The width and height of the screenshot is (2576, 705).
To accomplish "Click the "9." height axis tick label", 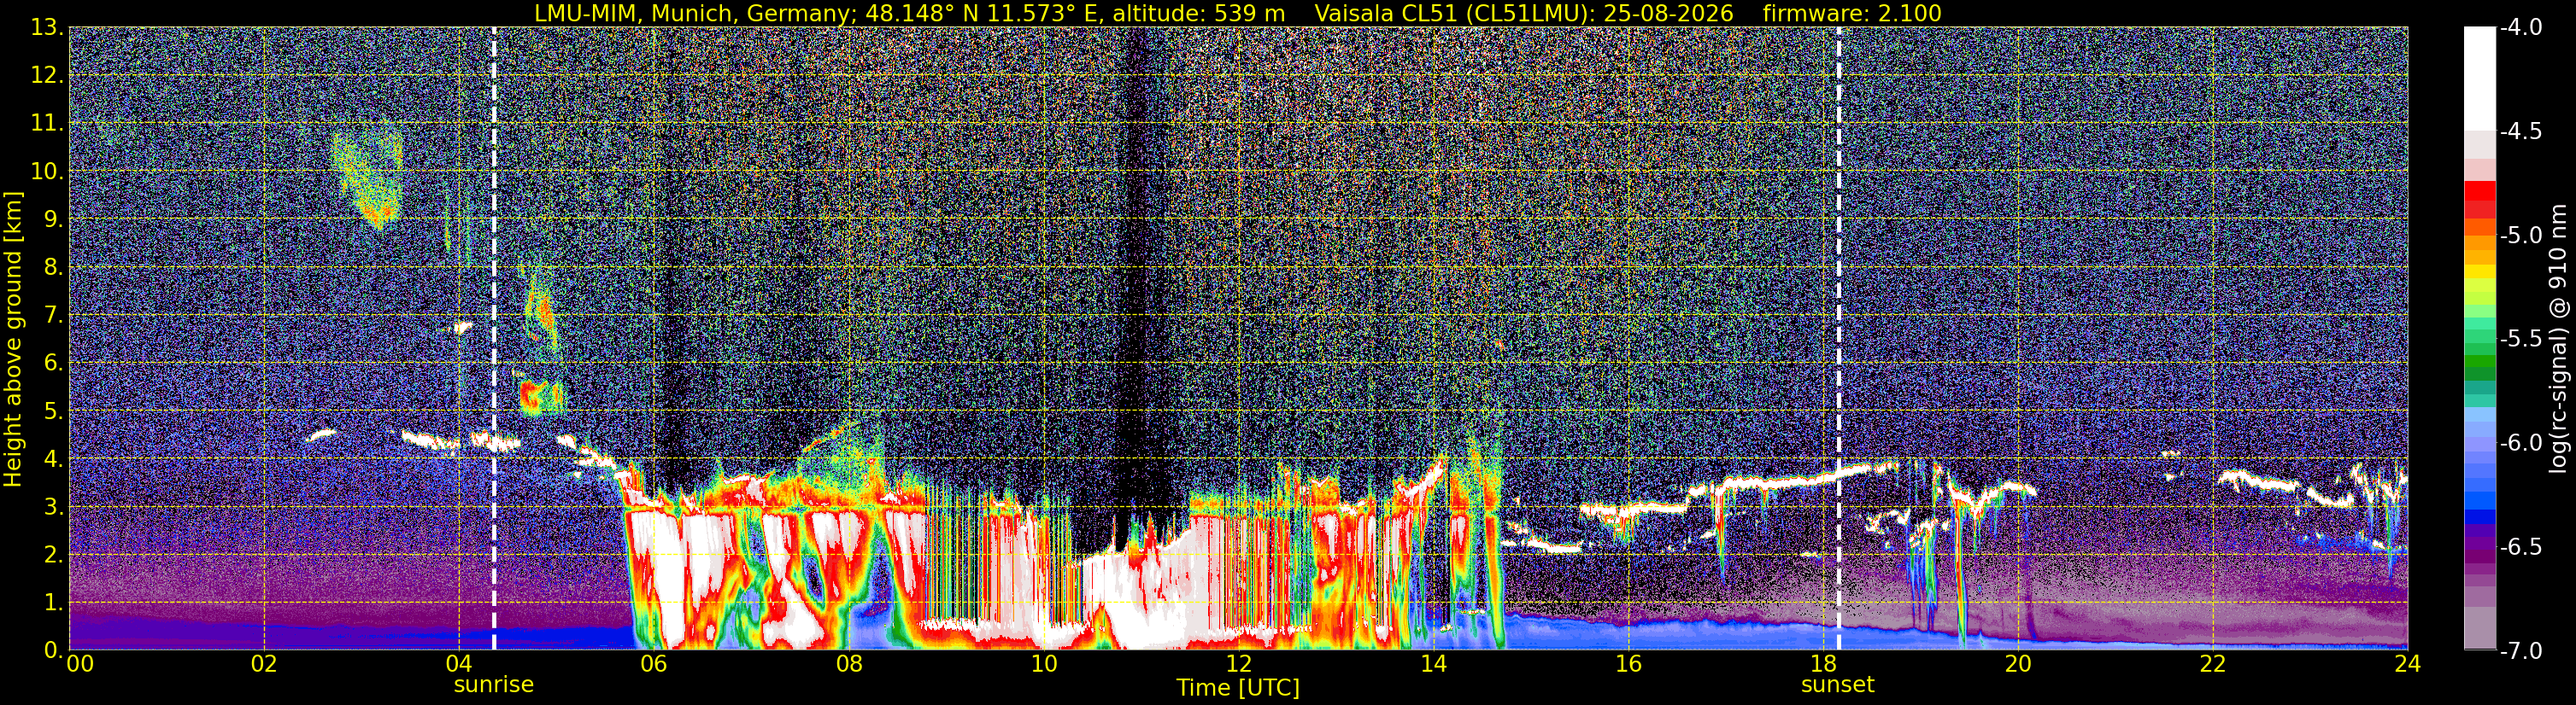I will coord(54,219).
